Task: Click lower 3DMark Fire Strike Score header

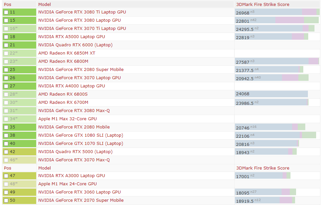Action: pos(263,168)
